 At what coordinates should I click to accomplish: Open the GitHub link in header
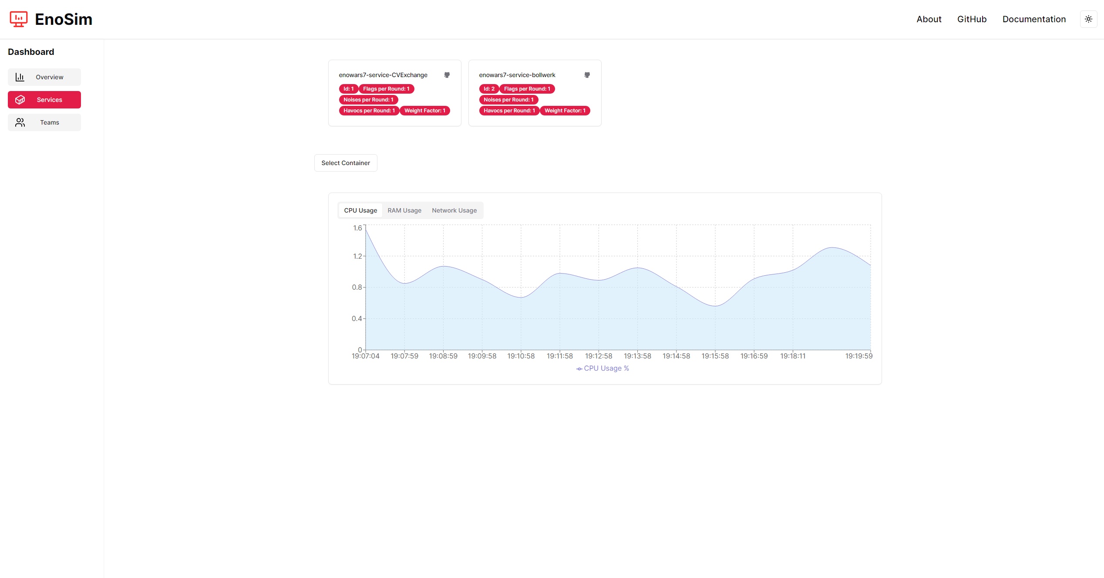click(972, 19)
